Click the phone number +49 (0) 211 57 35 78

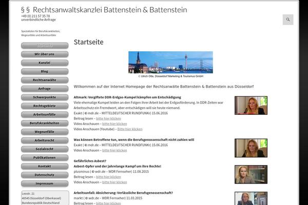pyautogui.click(x=35, y=16)
